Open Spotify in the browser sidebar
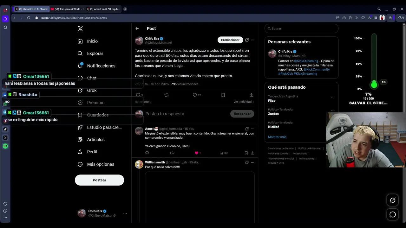406x228 pixels. [5, 146]
